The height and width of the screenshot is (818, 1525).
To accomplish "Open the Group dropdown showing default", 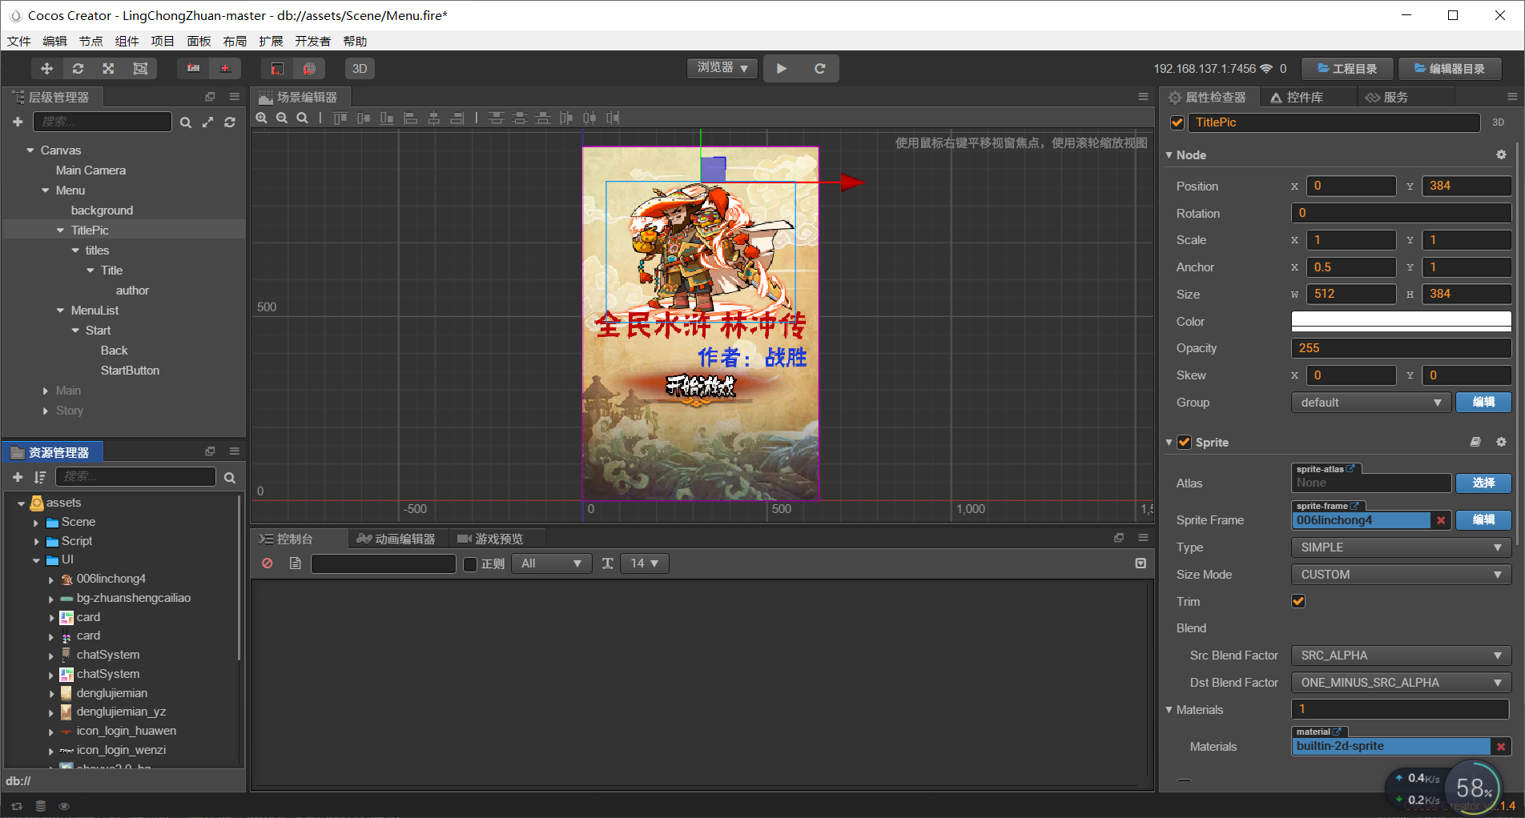I will (x=1370, y=403).
